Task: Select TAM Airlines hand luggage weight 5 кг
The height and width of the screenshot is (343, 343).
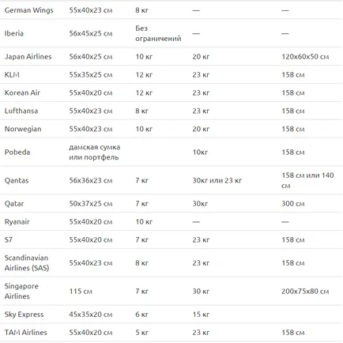Action: point(141,333)
